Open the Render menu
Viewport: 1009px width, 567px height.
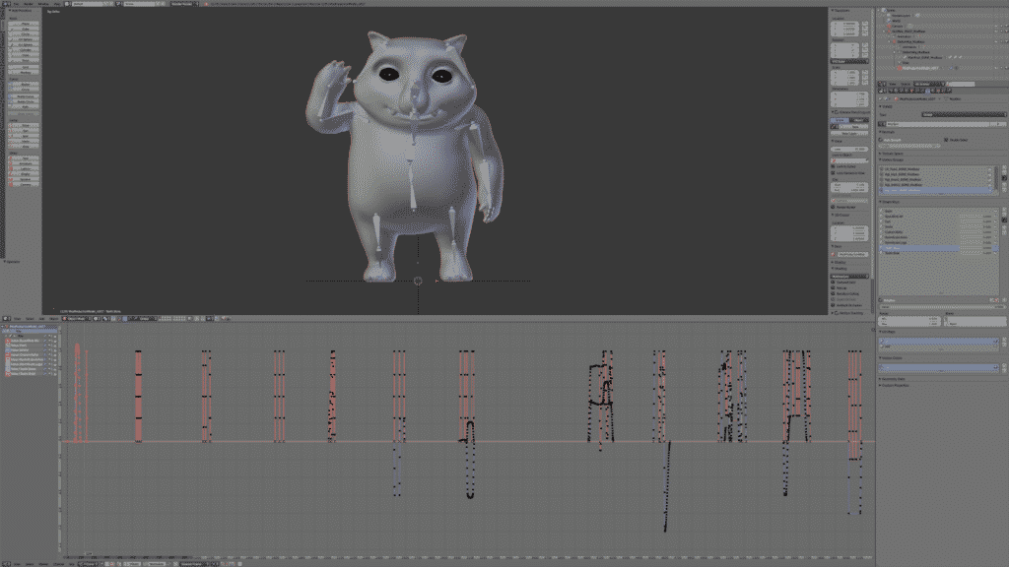click(x=29, y=3)
